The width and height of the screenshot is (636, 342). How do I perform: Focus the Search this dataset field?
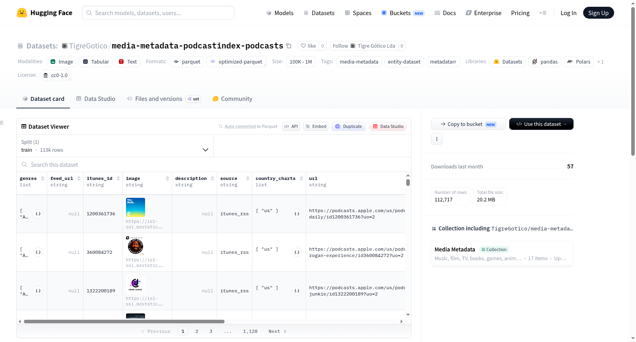click(214, 165)
